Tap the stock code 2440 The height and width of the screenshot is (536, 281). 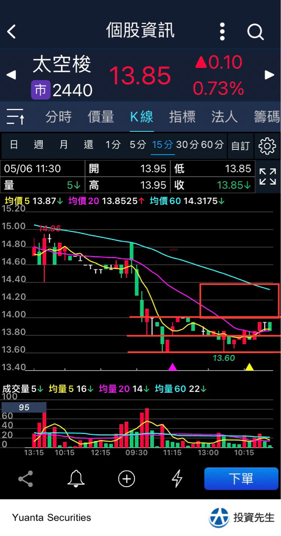coord(72,90)
